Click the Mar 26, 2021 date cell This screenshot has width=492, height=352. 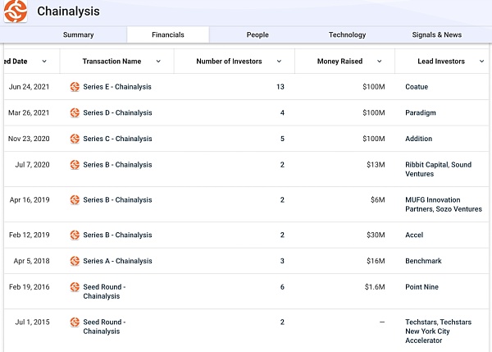coord(29,112)
